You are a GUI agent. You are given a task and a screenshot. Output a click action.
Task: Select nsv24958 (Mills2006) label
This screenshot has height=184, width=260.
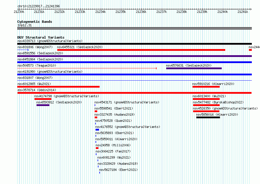click(113, 145)
